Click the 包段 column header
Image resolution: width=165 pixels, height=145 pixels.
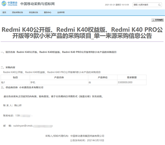coord(15,77)
